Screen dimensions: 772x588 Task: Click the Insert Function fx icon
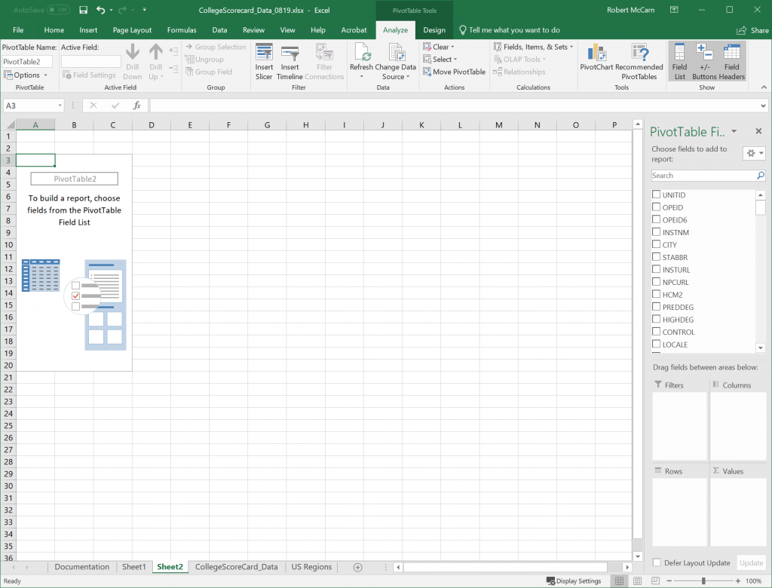coord(137,106)
